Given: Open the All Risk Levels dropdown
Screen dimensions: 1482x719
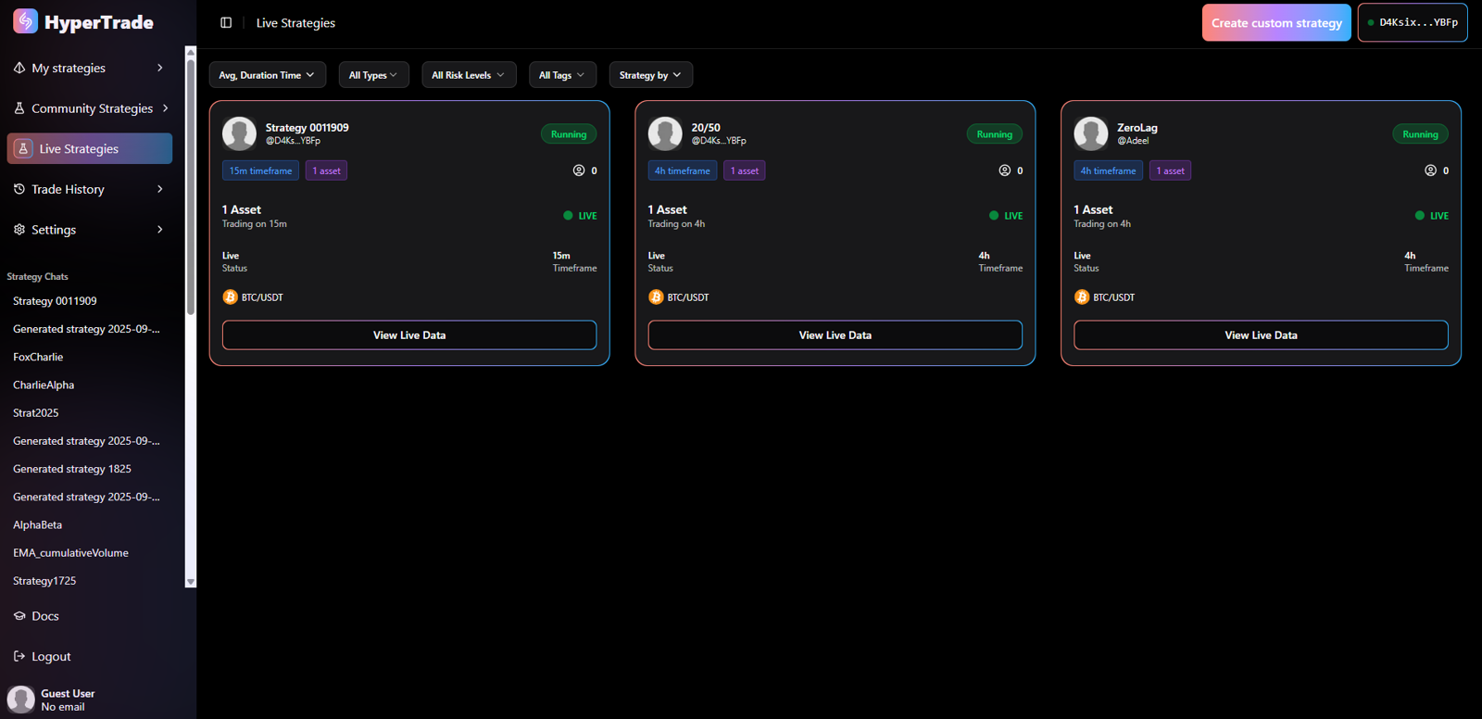Looking at the screenshot, I should click(x=468, y=75).
